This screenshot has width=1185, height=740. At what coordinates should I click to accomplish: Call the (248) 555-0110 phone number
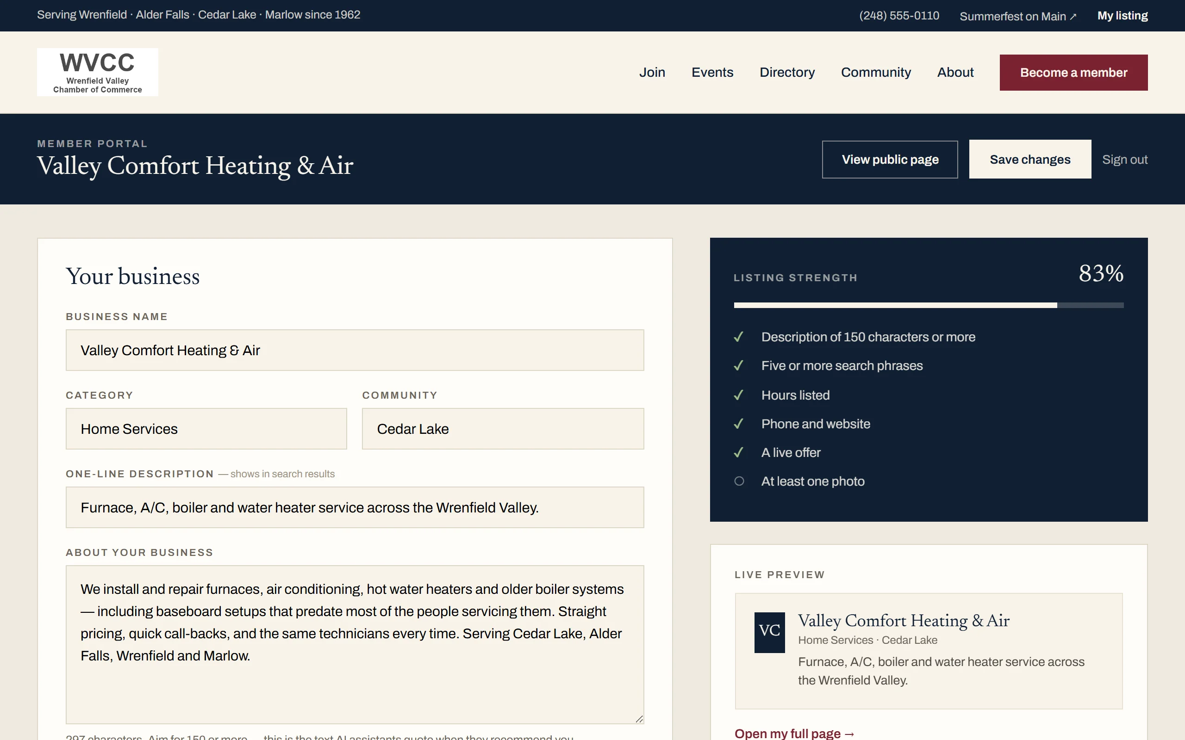899,16
